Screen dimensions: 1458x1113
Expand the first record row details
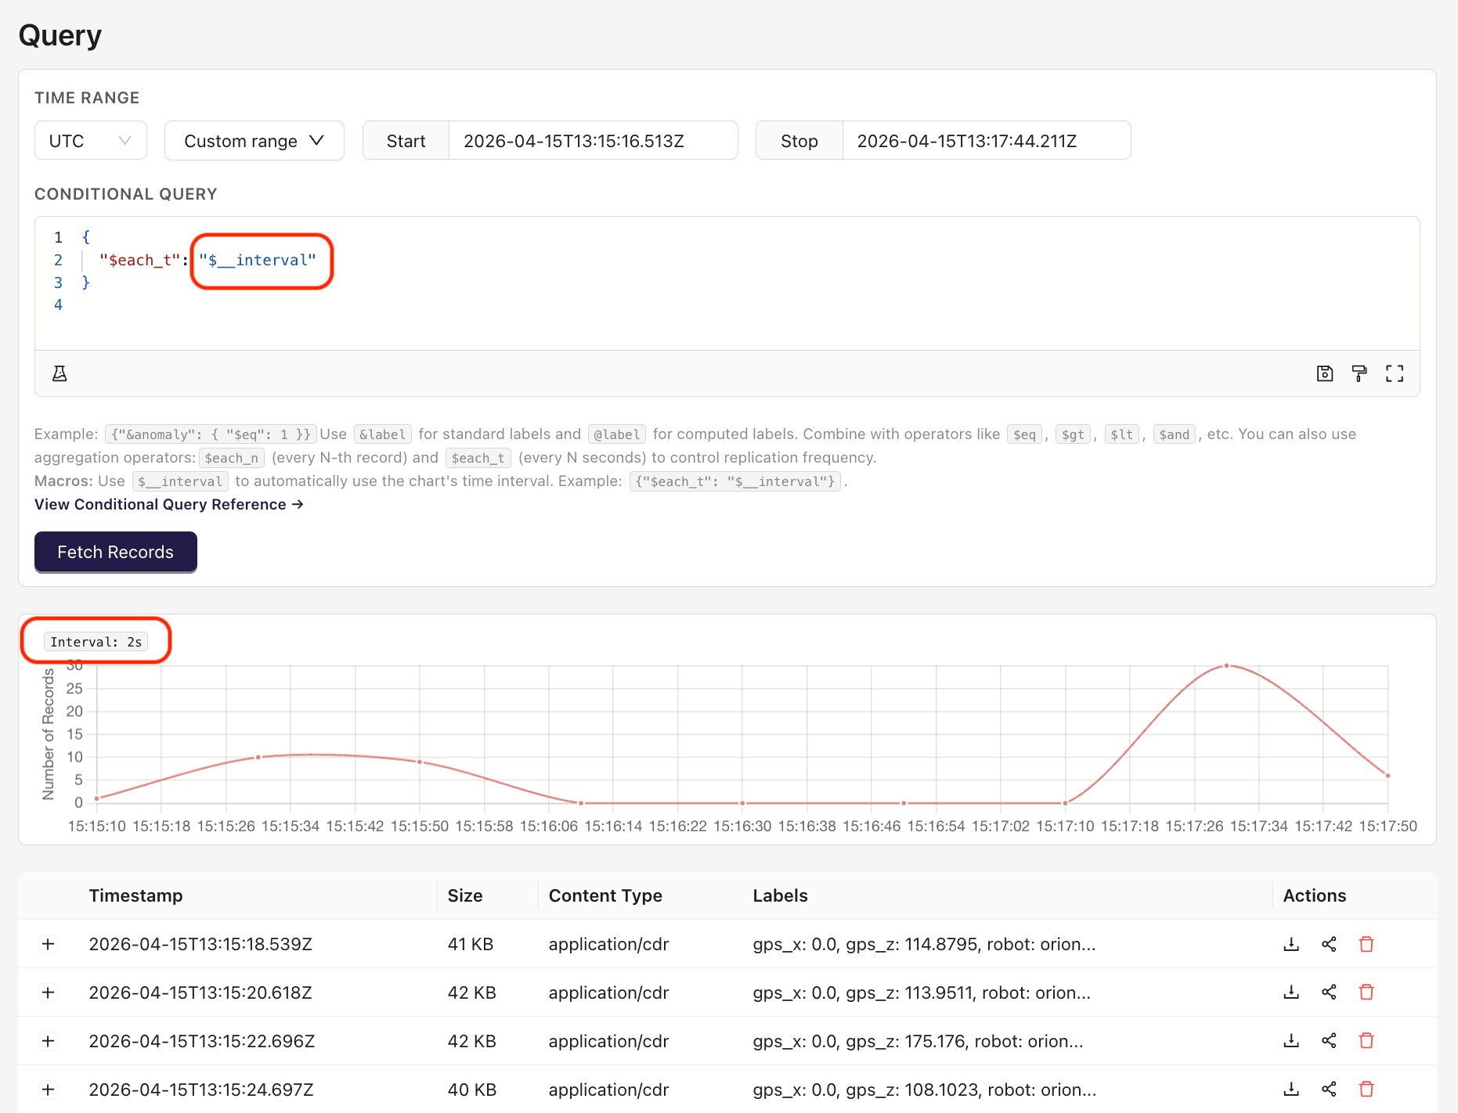point(48,944)
